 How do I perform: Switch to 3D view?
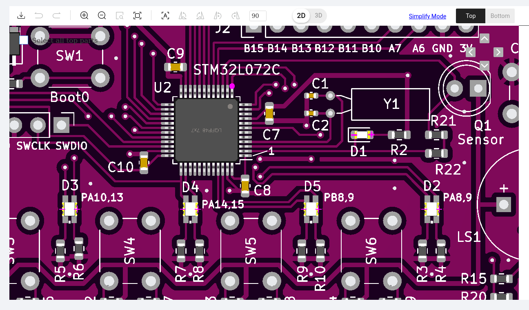318,16
